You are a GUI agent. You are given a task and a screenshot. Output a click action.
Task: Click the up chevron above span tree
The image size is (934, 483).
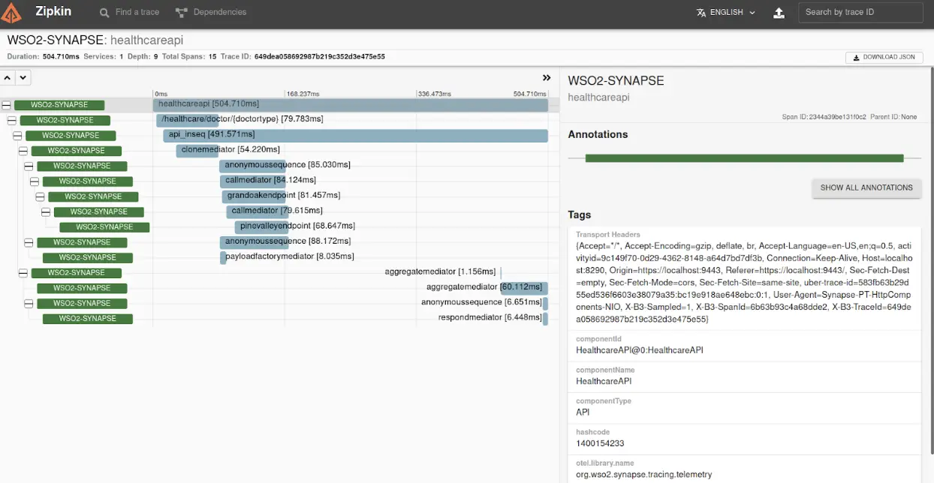pyautogui.click(x=7, y=77)
